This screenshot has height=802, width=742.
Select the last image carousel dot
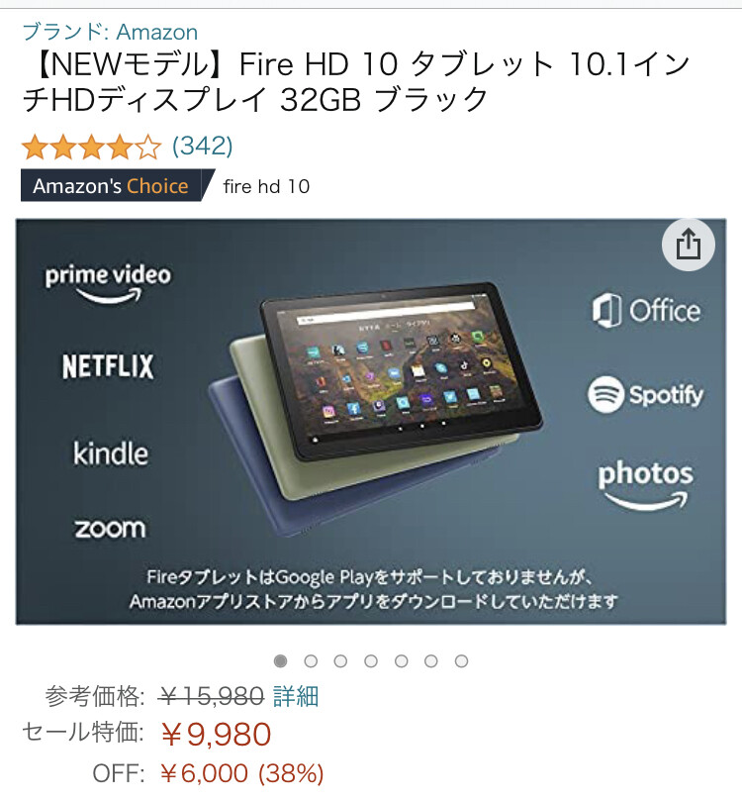click(461, 661)
